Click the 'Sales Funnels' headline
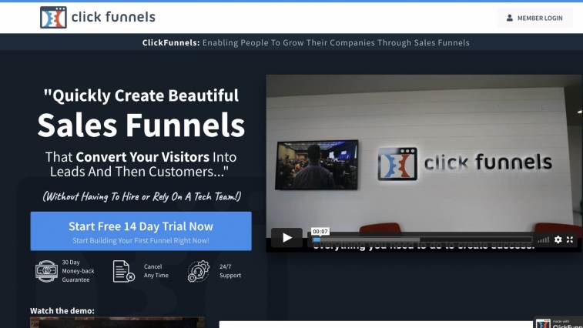This screenshot has width=583, height=328. pos(141,125)
